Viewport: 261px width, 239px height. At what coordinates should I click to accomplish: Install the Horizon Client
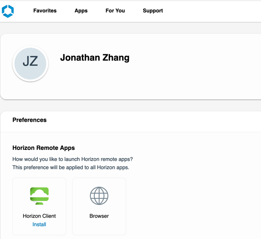coord(40,224)
